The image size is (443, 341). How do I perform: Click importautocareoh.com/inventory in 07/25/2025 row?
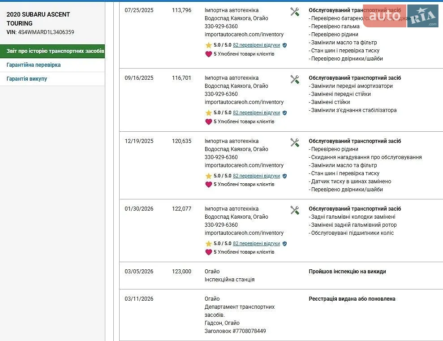click(244, 35)
